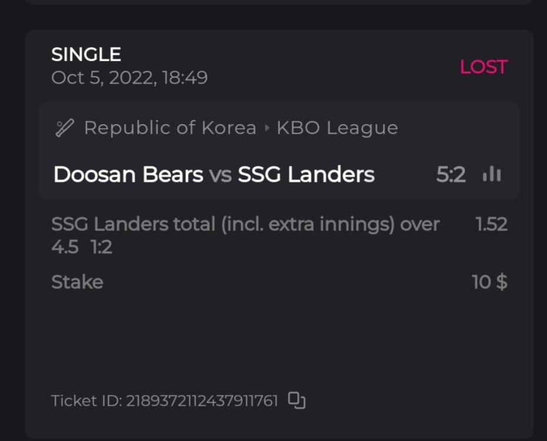547x441 pixels.
Task: Select the Ticket ID number text
Action: tap(202, 401)
